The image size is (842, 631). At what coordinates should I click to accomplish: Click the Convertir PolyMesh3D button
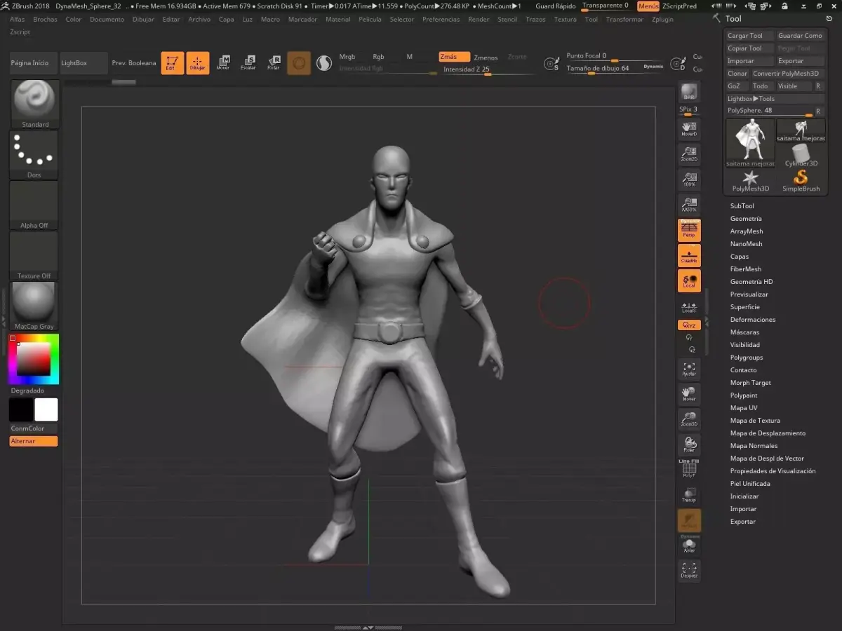pyautogui.click(x=788, y=74)
